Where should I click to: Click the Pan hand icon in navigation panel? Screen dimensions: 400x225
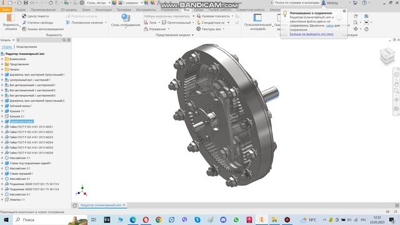point(356,16)
